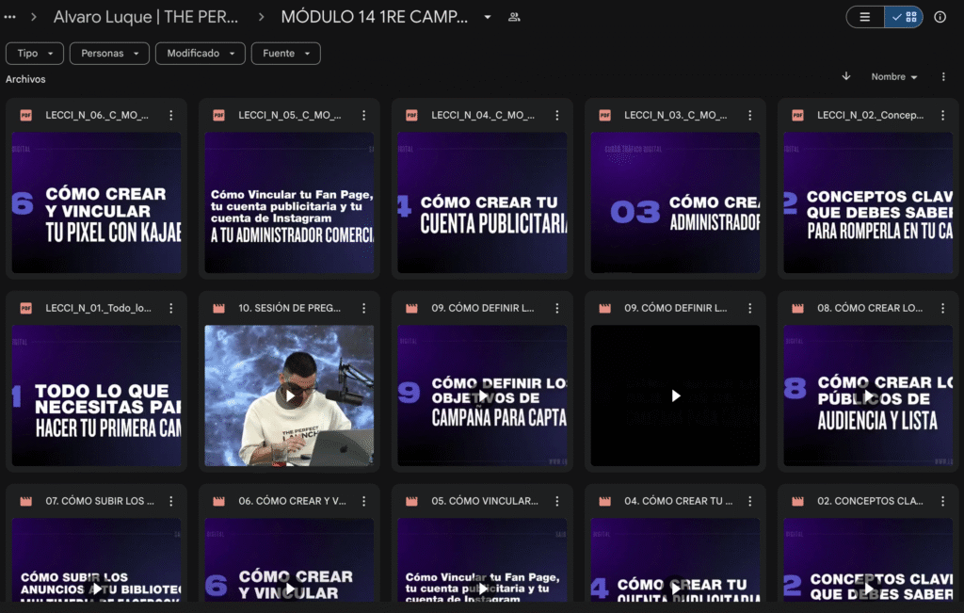Open the Nombre sort field menu
Screen dimensions: 964x613
pyautogui.click(x=894, y=77)
